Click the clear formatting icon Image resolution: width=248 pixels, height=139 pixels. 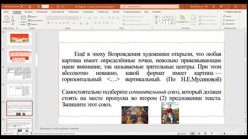pos(90,18)
